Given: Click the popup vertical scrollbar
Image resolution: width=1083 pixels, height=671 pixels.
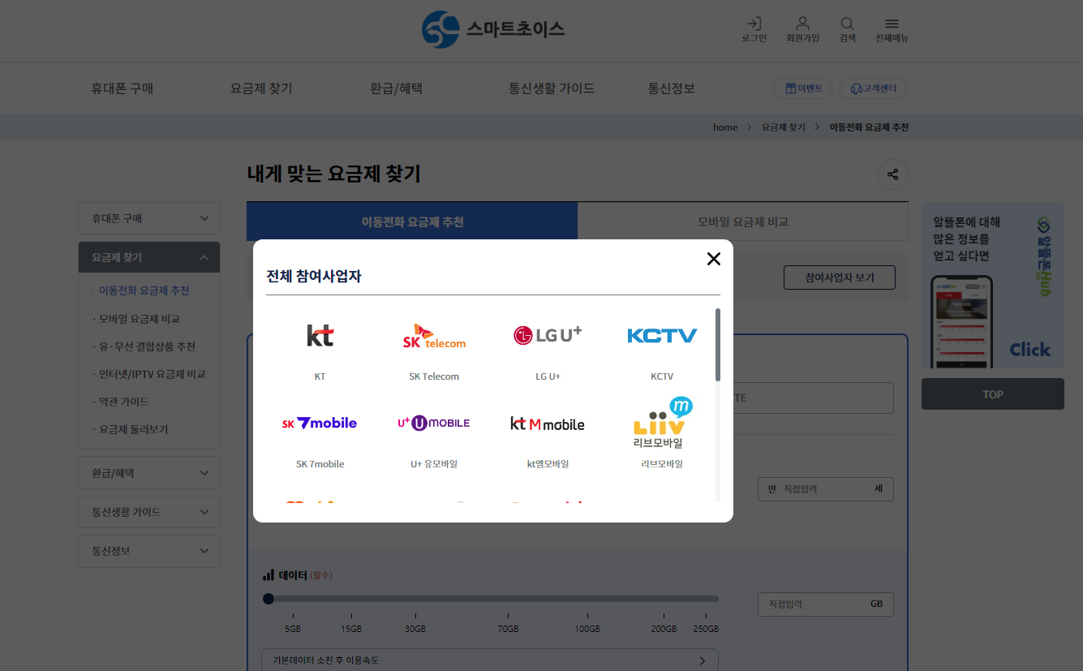Looking at the screenshot, I should pos(718,345).
